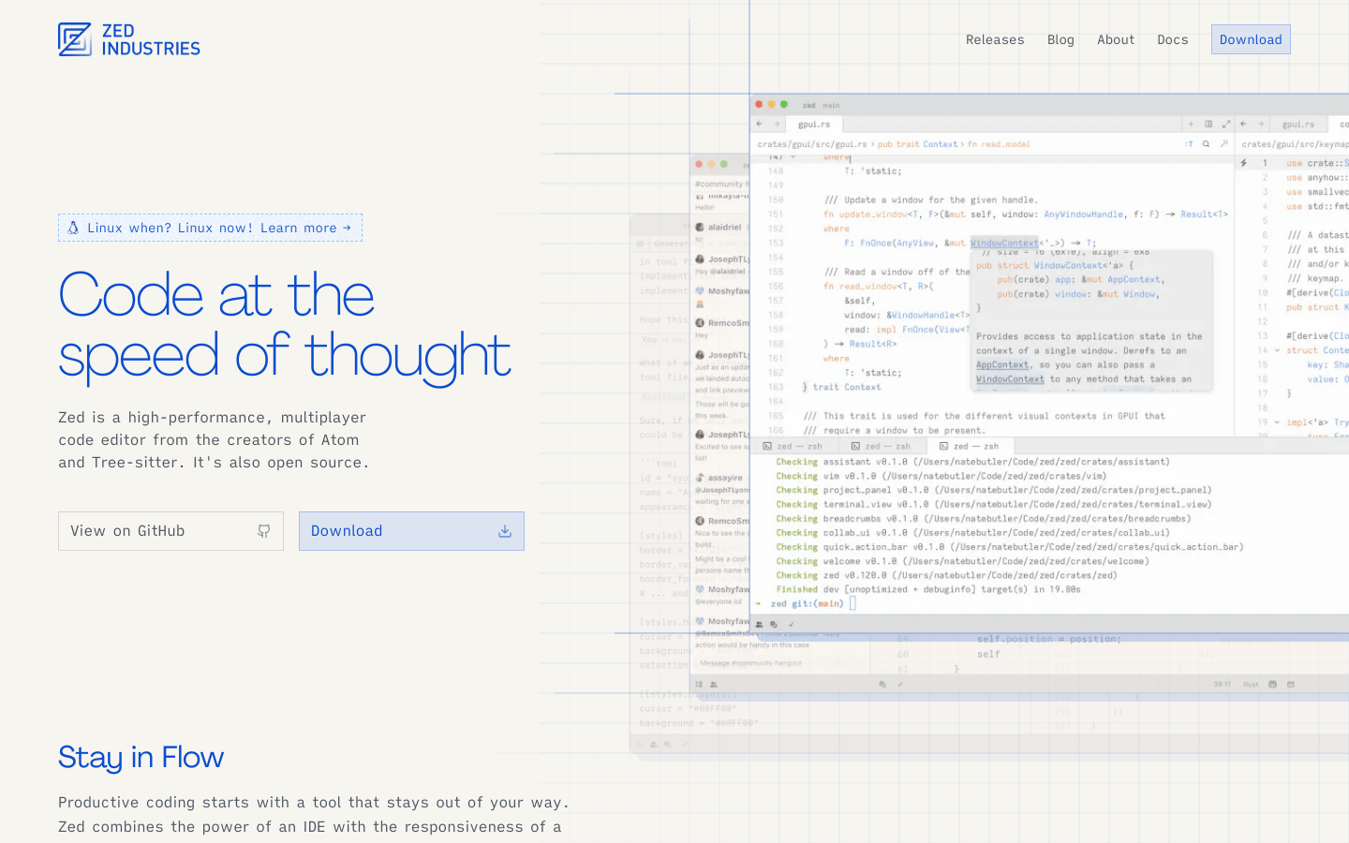Screen dimensions: 1349x843
Task: Click the right pane's back navigation arrow
Action: coord(1243,124)
